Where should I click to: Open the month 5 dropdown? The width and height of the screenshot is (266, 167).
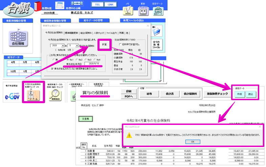tap(77, 45)
